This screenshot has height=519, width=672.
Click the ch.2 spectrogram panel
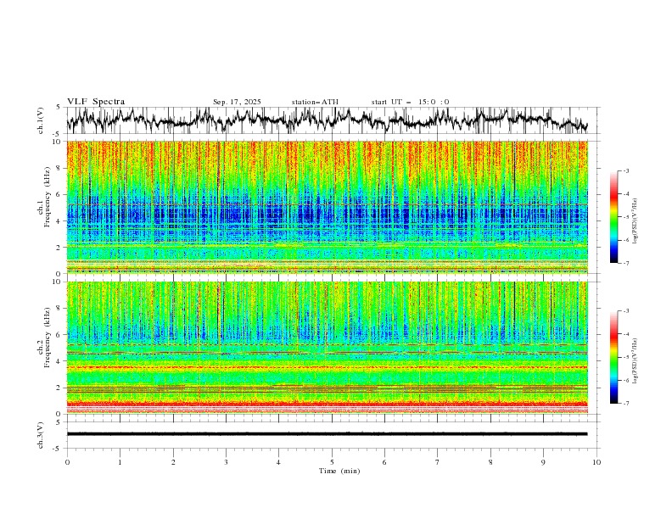(327, 348)
